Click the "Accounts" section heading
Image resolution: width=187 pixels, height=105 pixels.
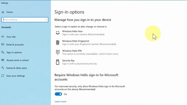click(x=6, y=27)
